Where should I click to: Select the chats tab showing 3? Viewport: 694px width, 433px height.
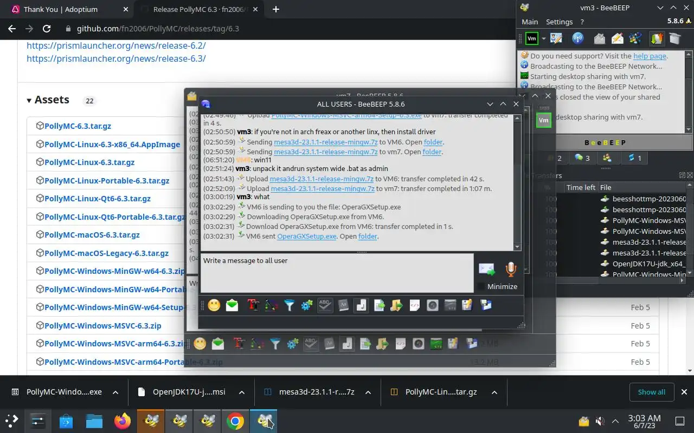pyautogui.click(x=582, y=158)
